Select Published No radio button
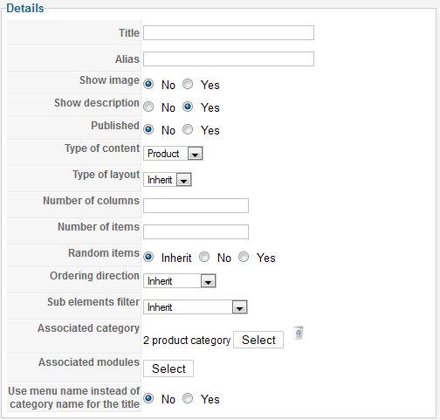440x420 pixels. 148,129
